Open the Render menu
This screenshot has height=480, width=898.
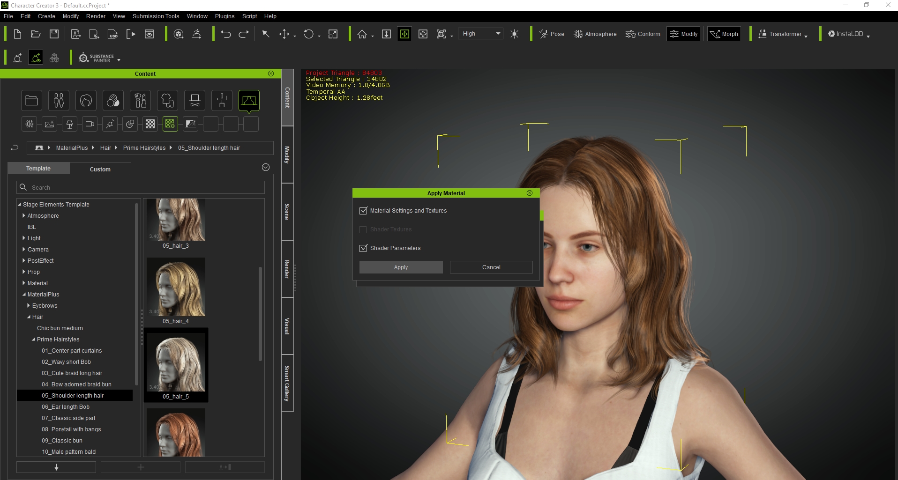pyautogui.click(x=96, y=16)
